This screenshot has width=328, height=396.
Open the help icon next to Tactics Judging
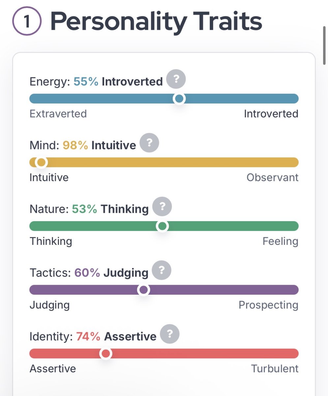click(162, 271)
